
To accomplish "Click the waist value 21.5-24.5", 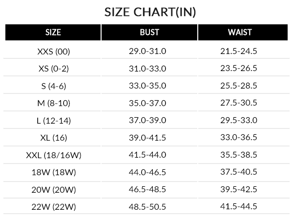I will pyautogui.click(x=239, y=51).
